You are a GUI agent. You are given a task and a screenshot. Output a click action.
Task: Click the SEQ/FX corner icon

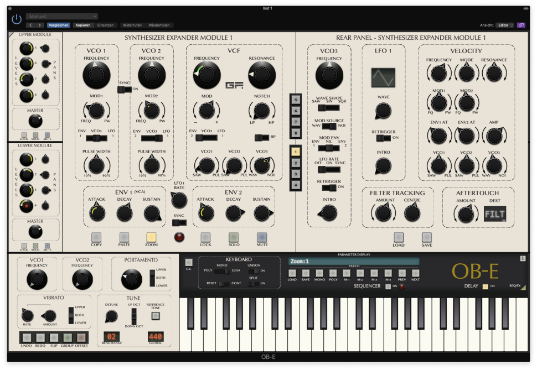pos(523,288)
